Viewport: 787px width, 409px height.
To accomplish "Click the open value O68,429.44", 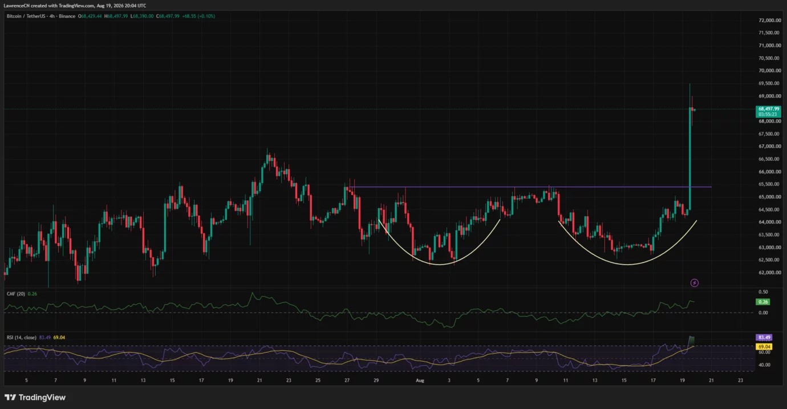I will tap(90, 17).
